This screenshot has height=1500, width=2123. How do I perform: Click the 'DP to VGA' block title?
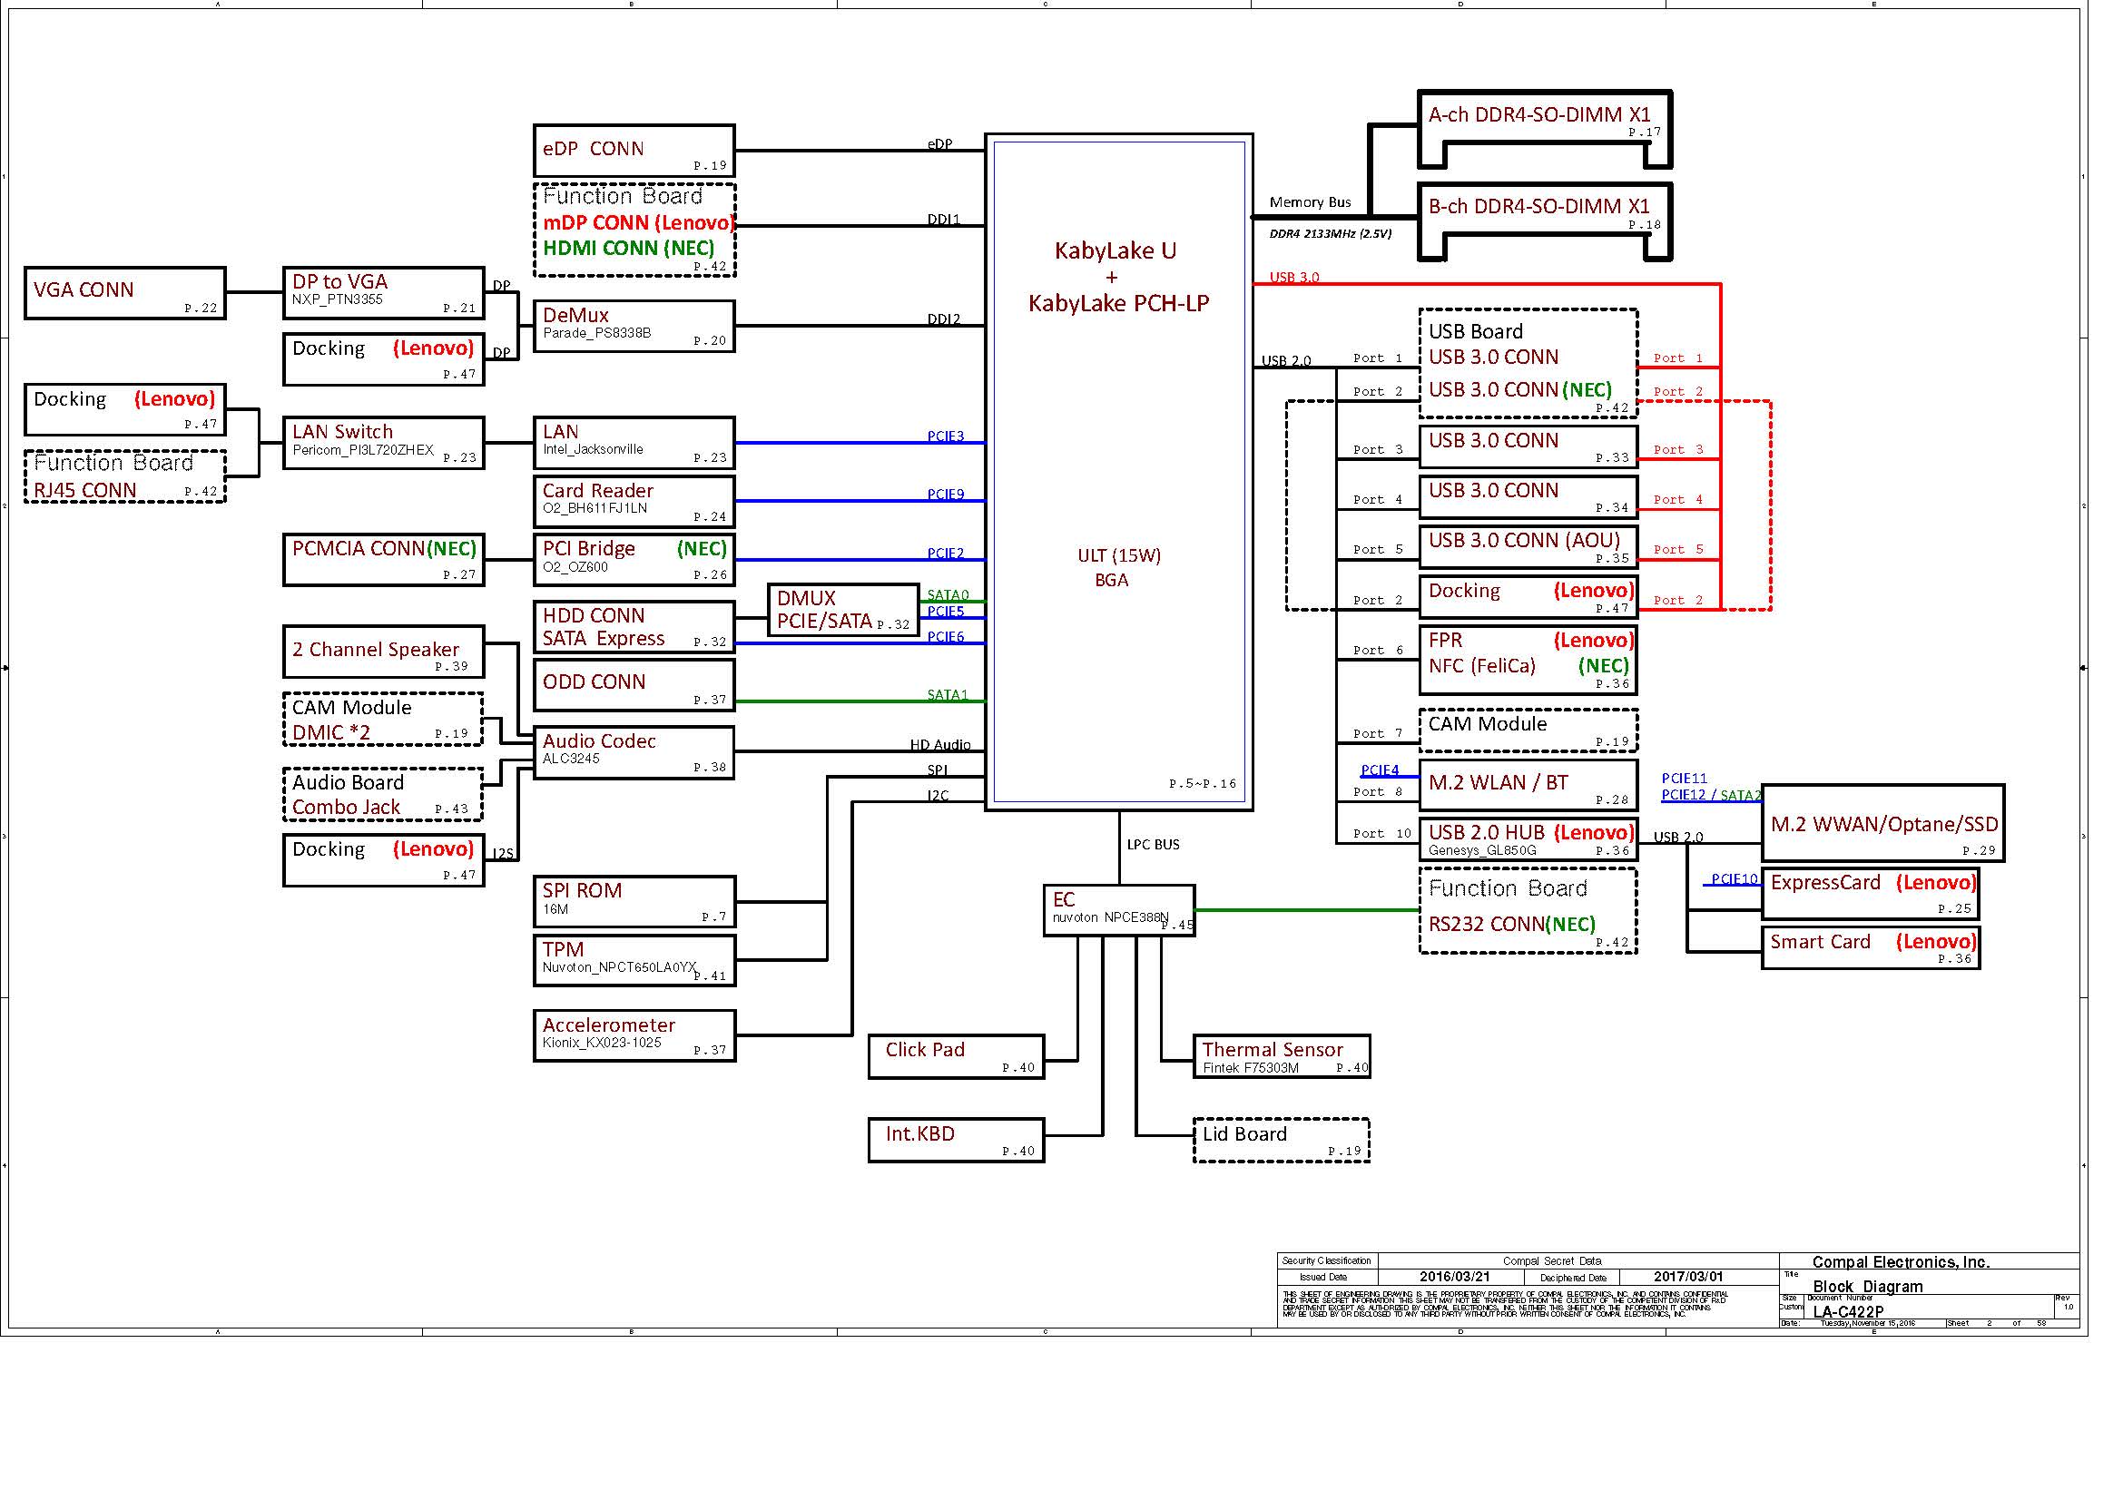(x=339, y=282)
